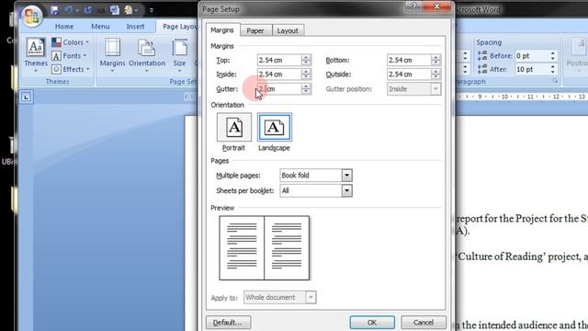Select the Landscape orientation icon
This screenshot has width=588, height=331.
point(275,127)
